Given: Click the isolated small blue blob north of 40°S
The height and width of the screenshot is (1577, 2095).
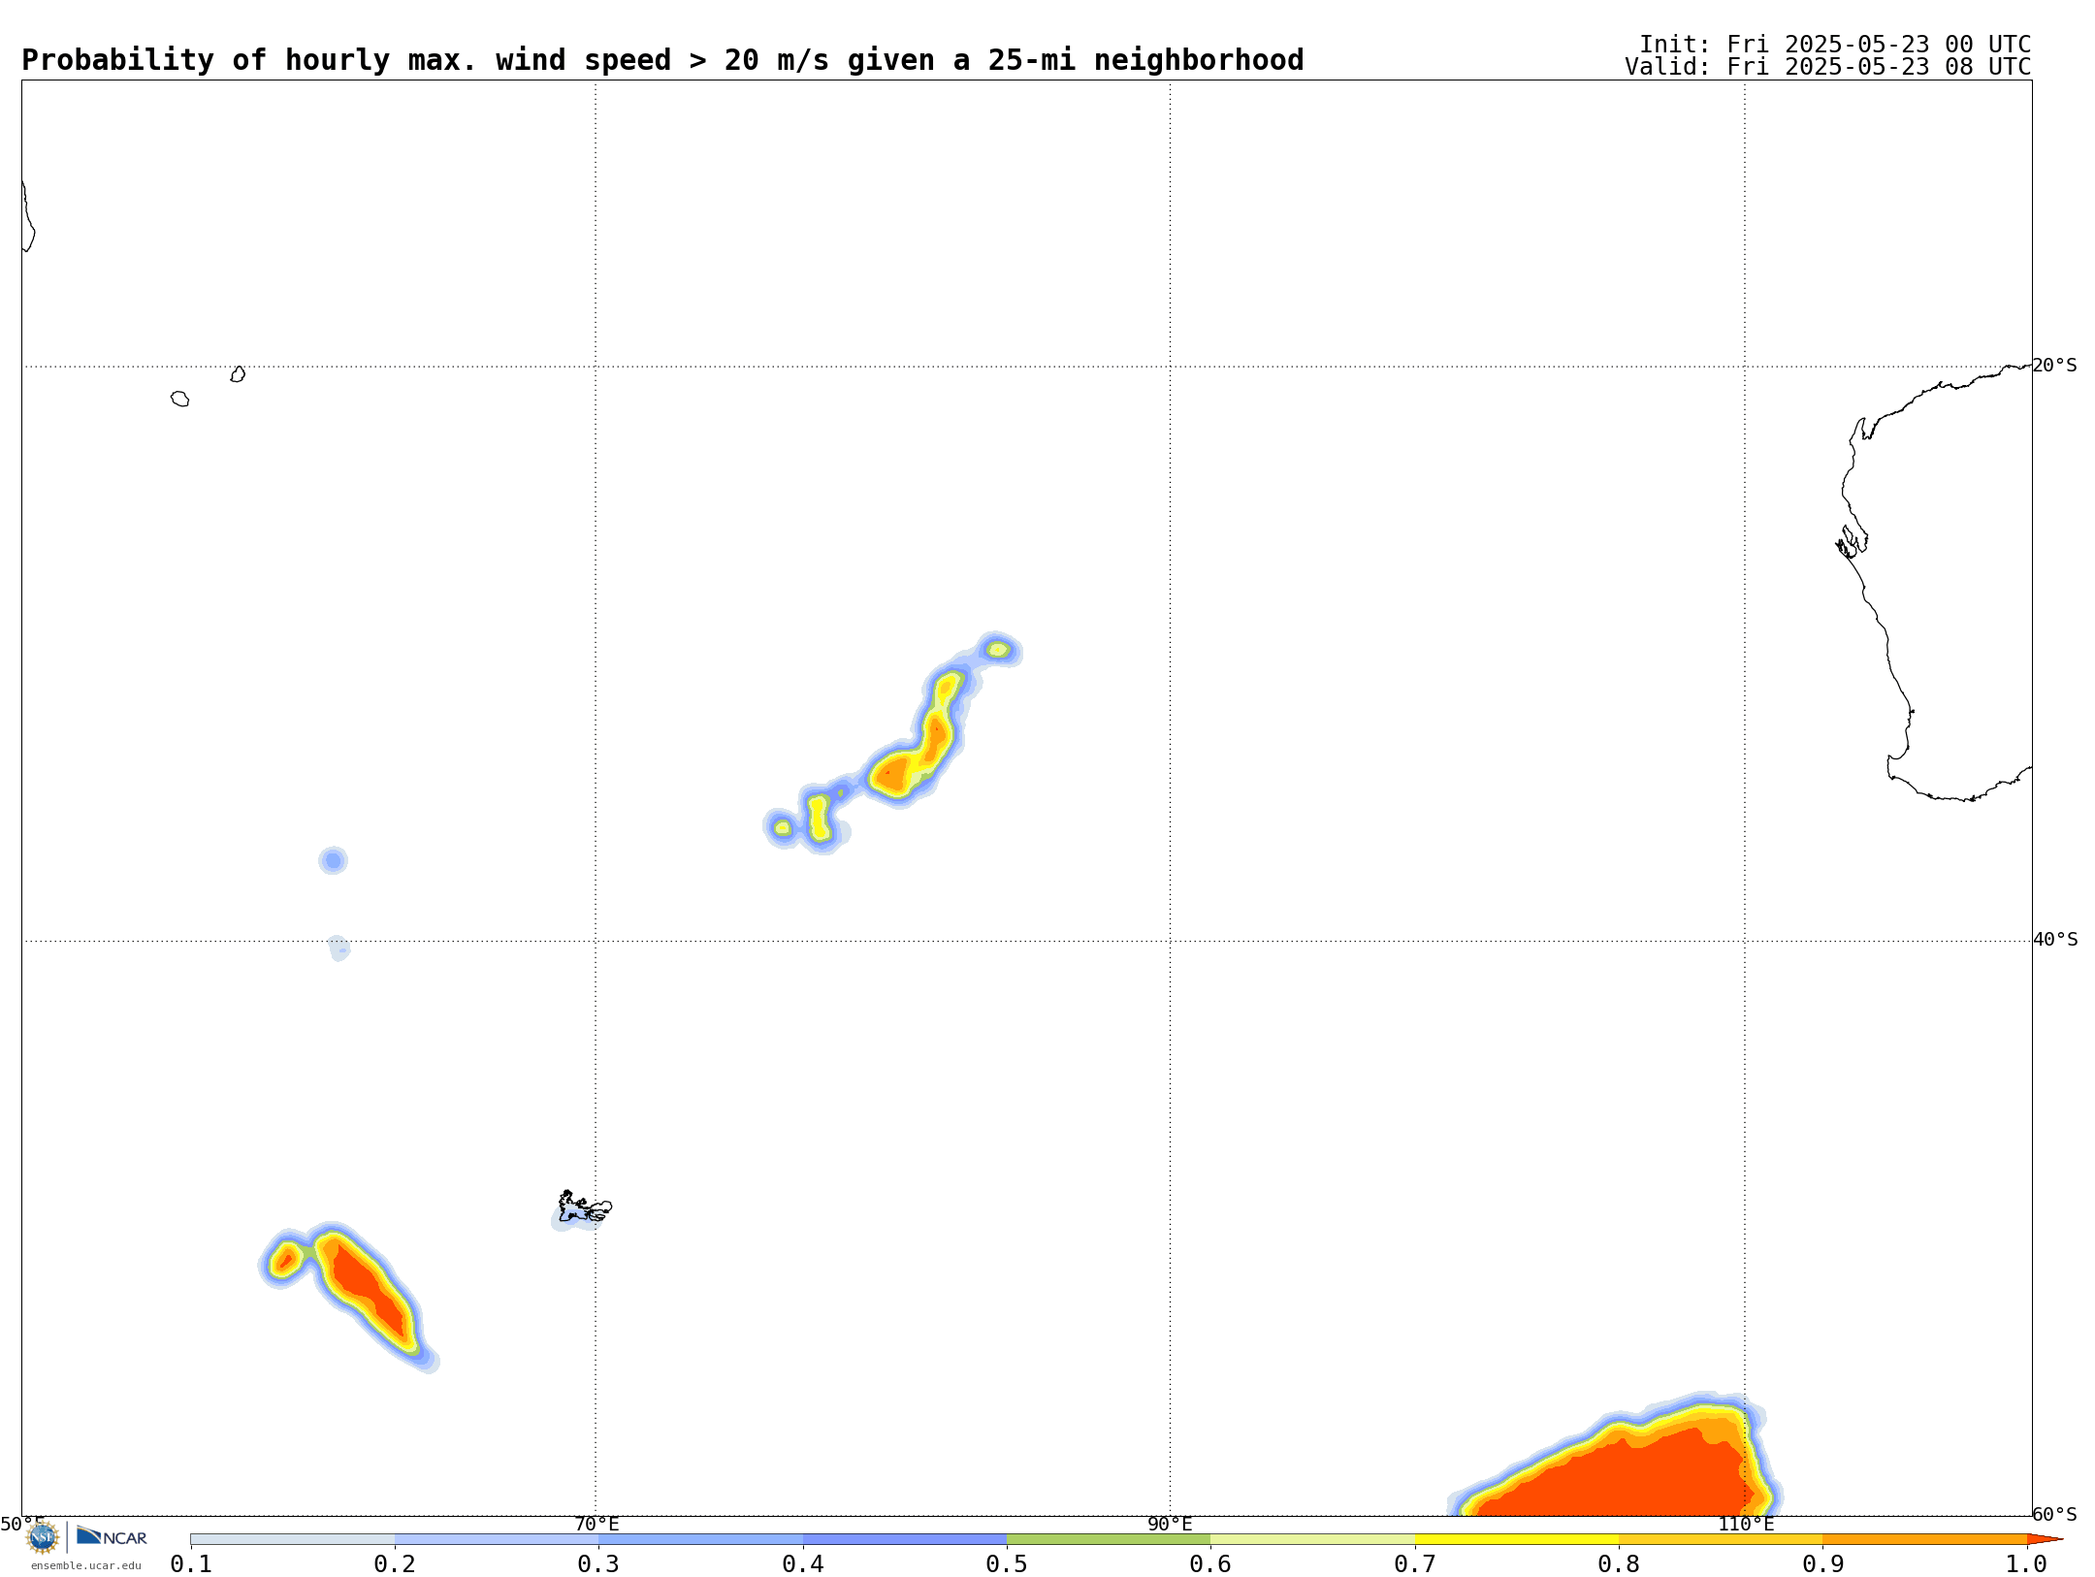Looking at the screenshot, I should coord(333,860).
